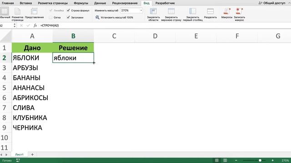Open the Вставка tab
The image size is (291, 163).
tap(26, 3)
